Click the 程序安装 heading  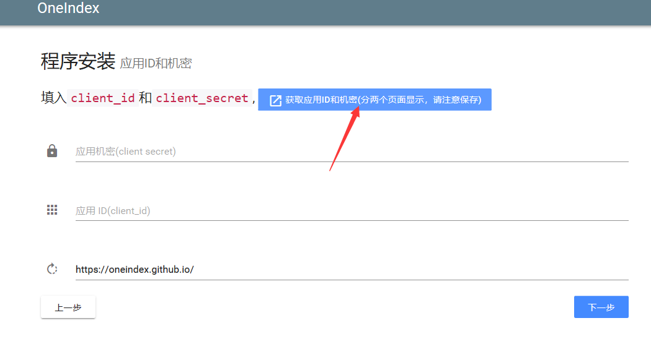pyautogui.click(x=78, y=61)
